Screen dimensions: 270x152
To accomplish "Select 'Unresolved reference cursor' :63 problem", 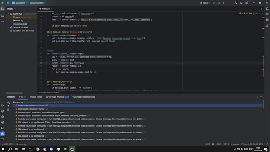I will pyautogui.click(x=137, y=109).
